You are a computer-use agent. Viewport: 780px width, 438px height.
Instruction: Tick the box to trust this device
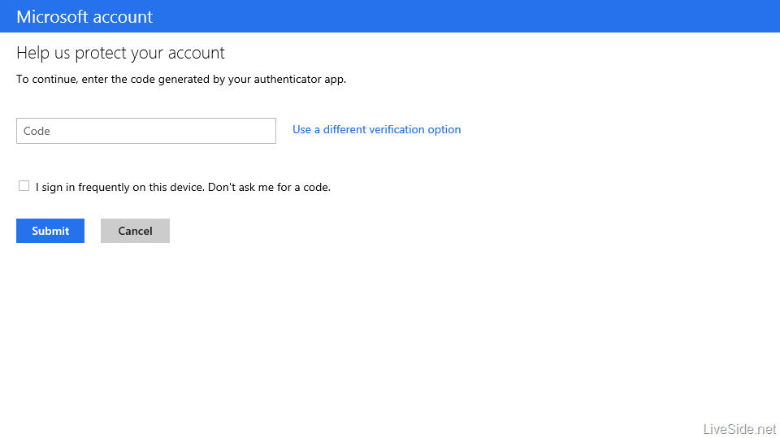[24, 186]
